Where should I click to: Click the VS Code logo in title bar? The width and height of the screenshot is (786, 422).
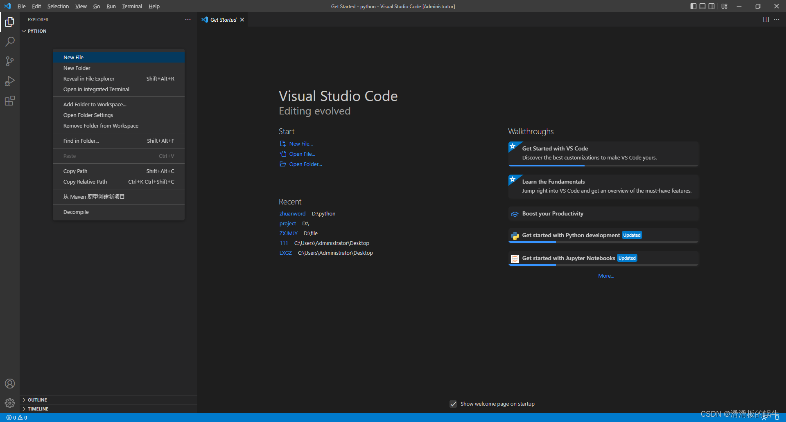7,6
